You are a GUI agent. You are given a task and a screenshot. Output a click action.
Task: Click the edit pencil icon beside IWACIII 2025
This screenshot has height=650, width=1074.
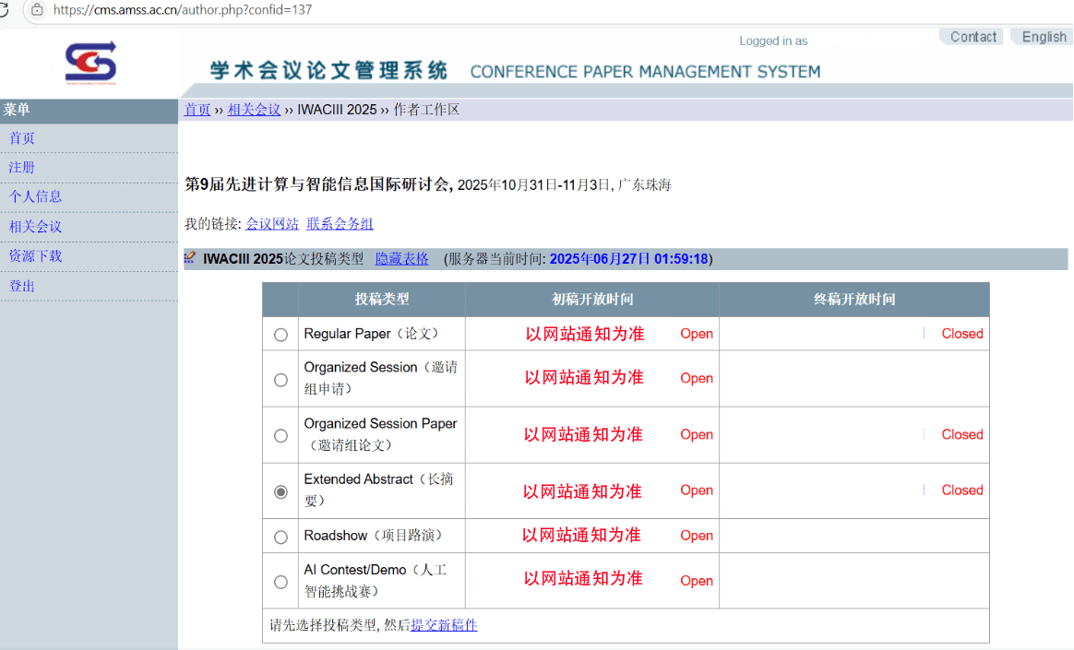(190, 258)
